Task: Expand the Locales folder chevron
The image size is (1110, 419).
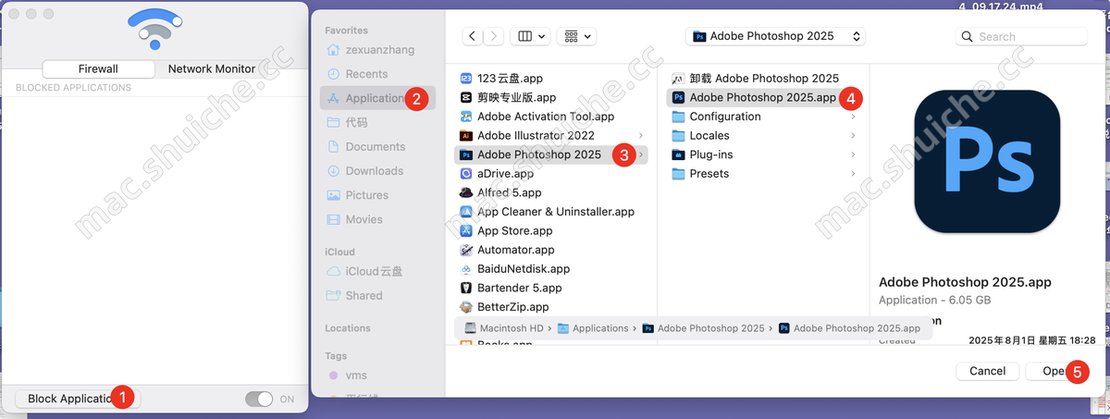Action: (x=853, y=135)
